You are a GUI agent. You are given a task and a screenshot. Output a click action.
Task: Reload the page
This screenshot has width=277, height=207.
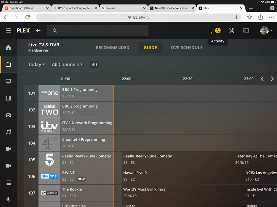pos(27,17)
